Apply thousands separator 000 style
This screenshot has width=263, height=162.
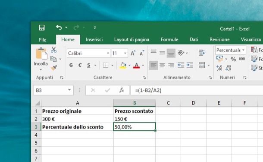tap(242, 59)
